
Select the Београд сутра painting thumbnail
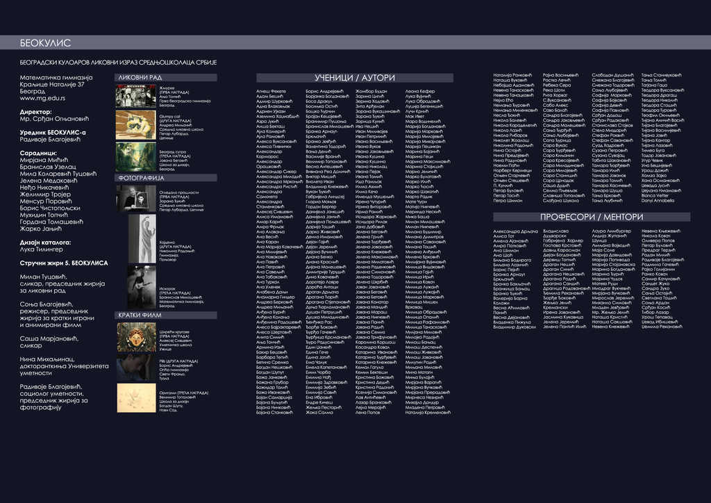pos(135,155)
